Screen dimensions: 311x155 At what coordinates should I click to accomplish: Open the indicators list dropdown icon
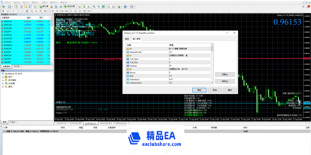(x=119, y=7)
